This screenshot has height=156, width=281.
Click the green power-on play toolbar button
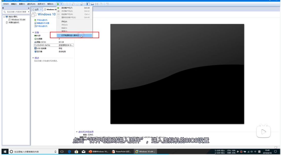point(58,4)
